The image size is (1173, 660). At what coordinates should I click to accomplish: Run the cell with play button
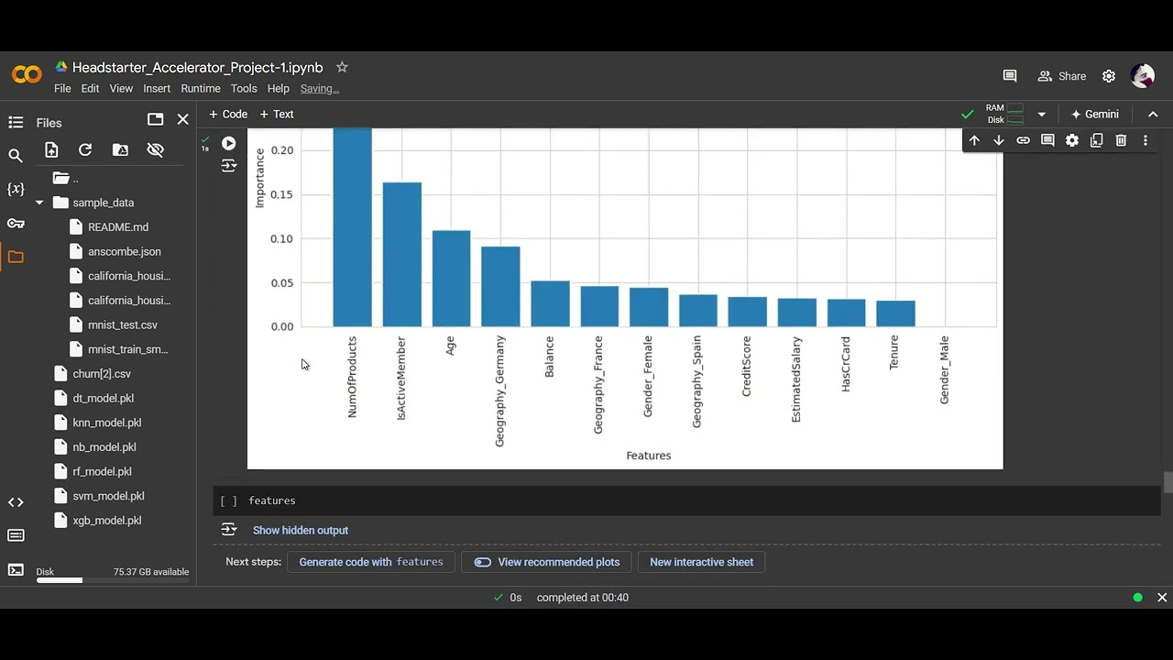[x=229, y=143]
